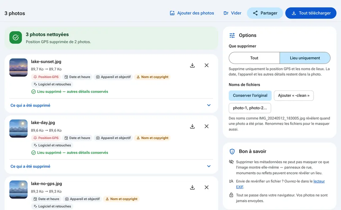Click struck-through Position GPS tag on lake-day.jpg
Screen dimensions: 341x210
[46, 138]
